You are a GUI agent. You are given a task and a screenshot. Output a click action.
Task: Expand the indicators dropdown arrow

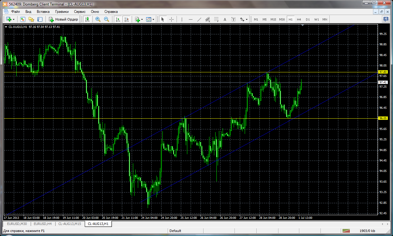tap(142, 19)
